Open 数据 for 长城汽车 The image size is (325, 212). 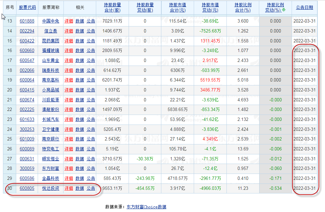click(80, 120)
